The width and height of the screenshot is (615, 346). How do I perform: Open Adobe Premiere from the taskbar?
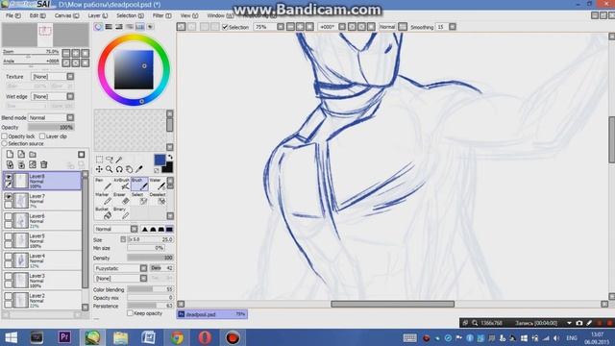tap(64, 337)
